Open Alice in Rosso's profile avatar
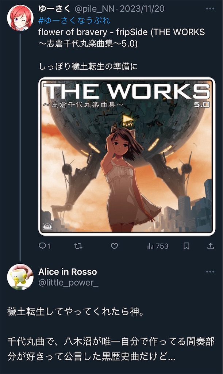The width and height of the screenshot is (223, 374). (x=20, y=277)
